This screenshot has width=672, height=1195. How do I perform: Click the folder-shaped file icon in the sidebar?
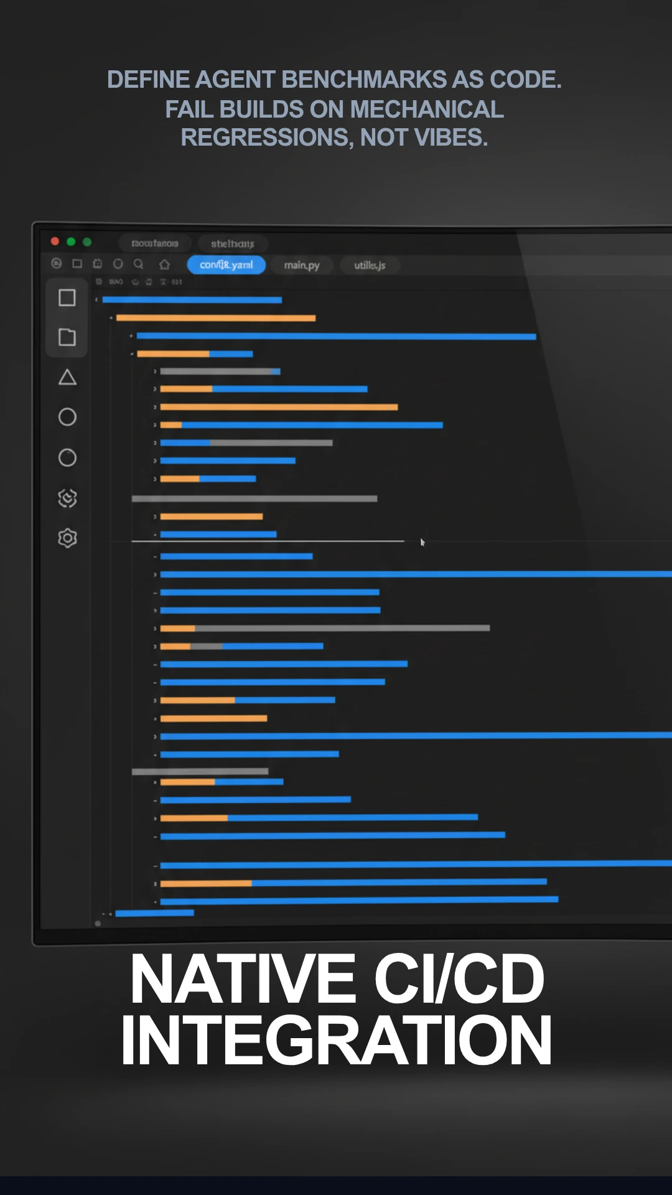(67, 337)
